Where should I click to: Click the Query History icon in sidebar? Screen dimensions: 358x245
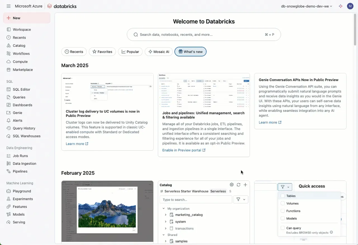point(9,128)
